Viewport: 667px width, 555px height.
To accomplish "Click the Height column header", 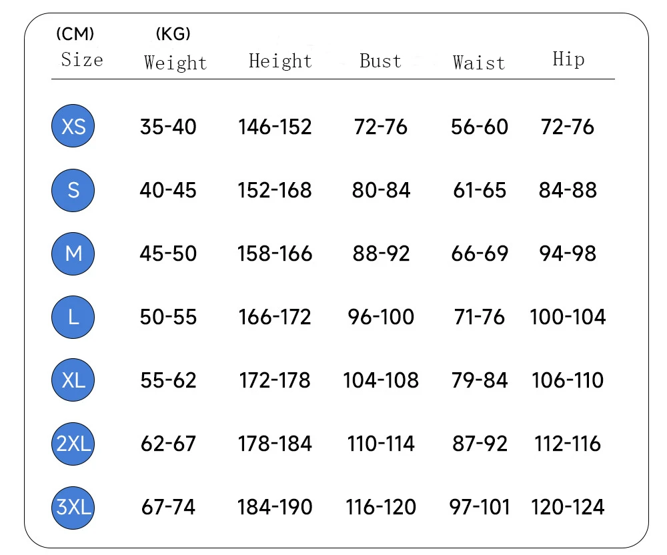I will (280, 61).
